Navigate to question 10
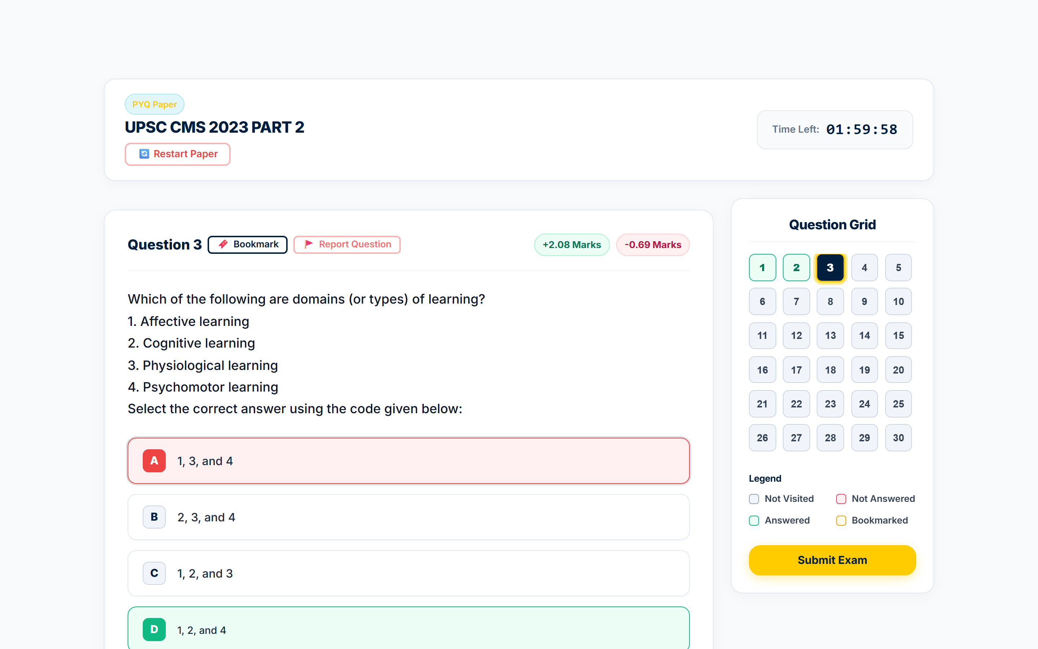Viewport: 1038px width, 649px height. (x=898, y=301)
